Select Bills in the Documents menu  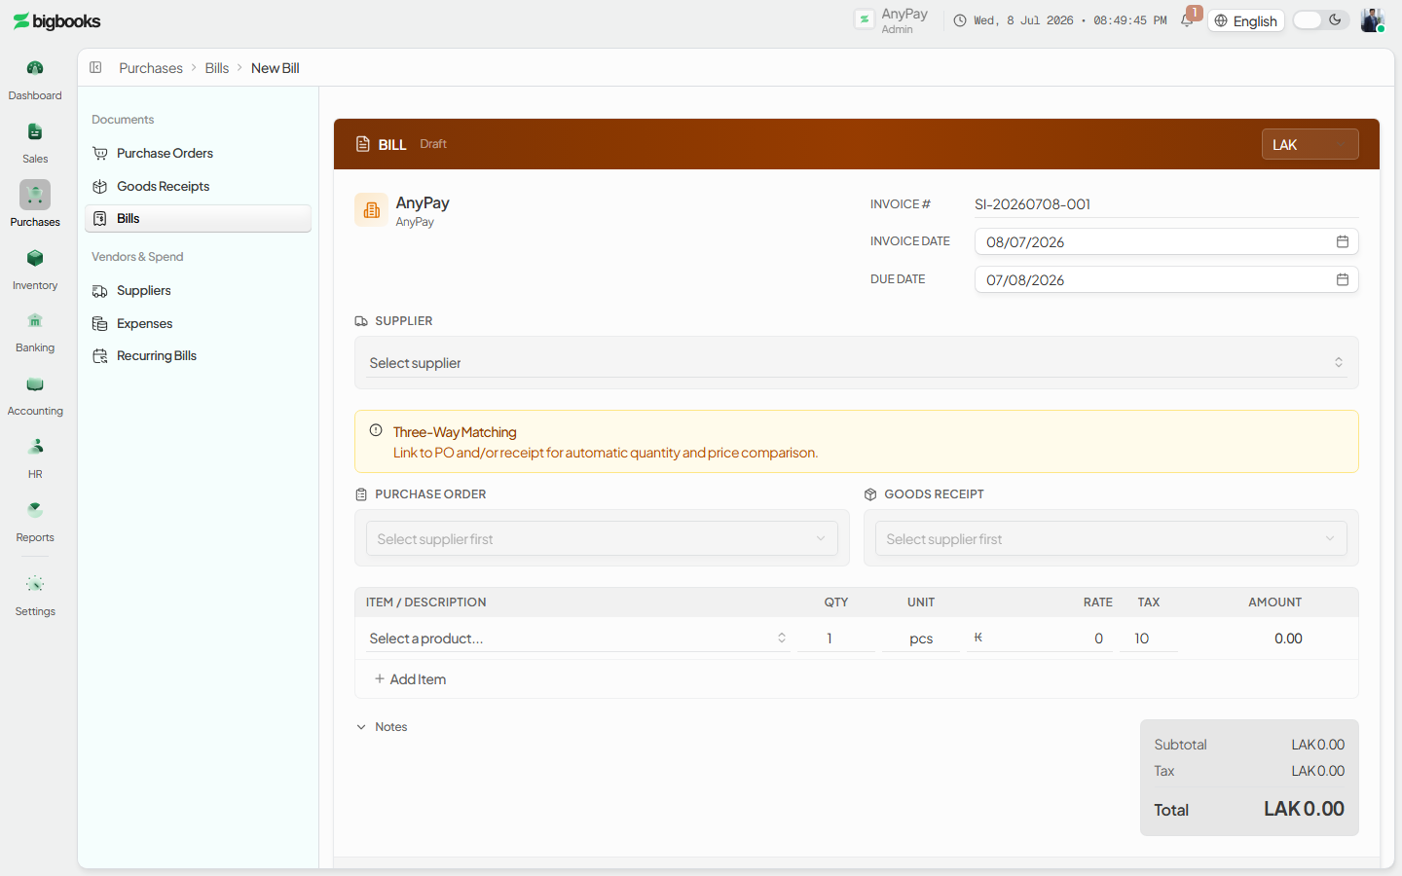click(198, 218)
